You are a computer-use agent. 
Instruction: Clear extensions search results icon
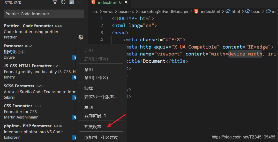[72, 2]
